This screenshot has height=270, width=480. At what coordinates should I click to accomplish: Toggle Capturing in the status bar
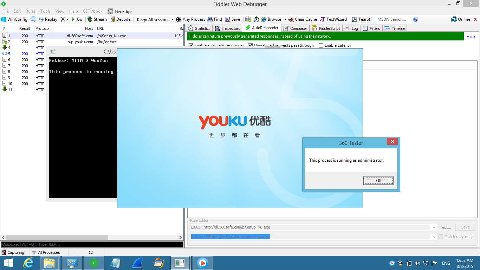[x=13, y=252]
